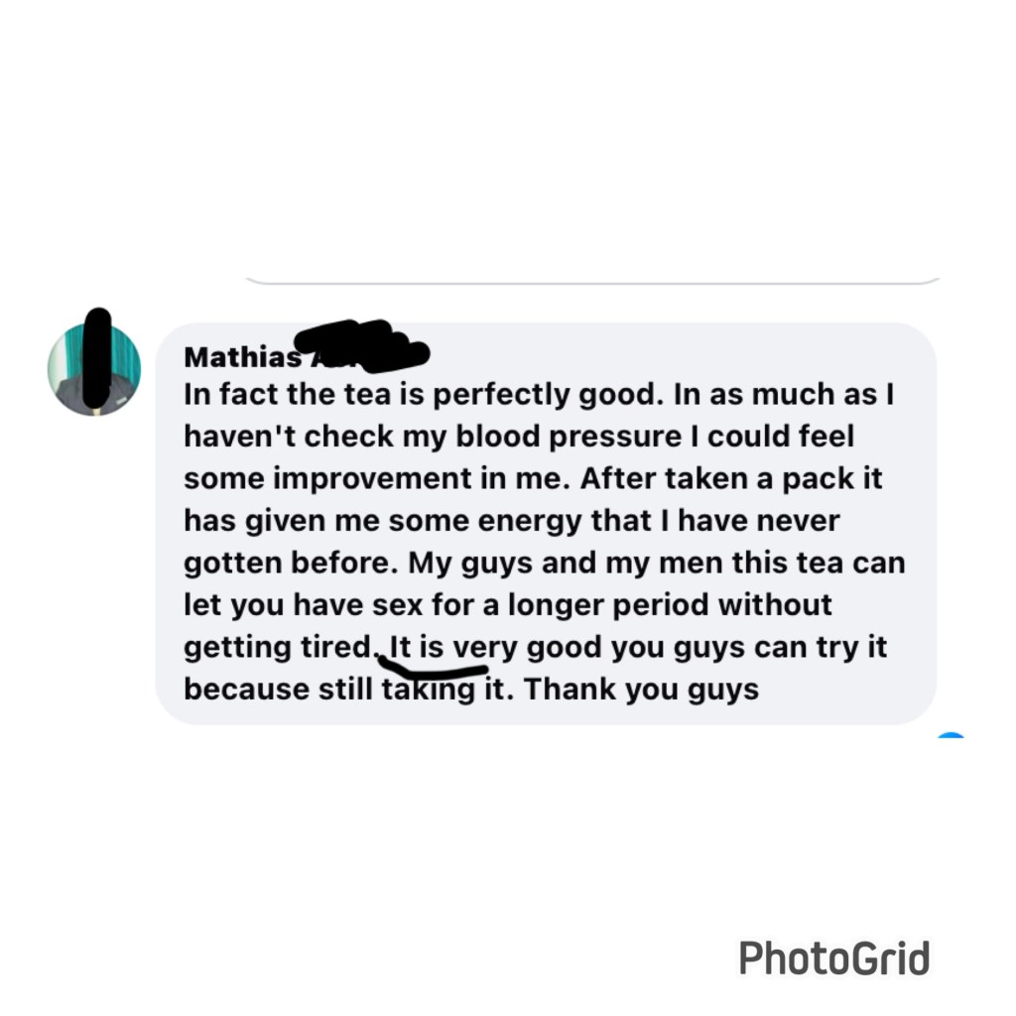Click the phrase "Thank you guys"
Viewport: 1016px width, 1016px height.
coord(642,691)
